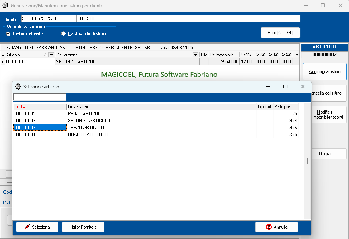Close the Selezione articolo dialog
The width and height of the screenshot is (349, 239).
(303, 86)
